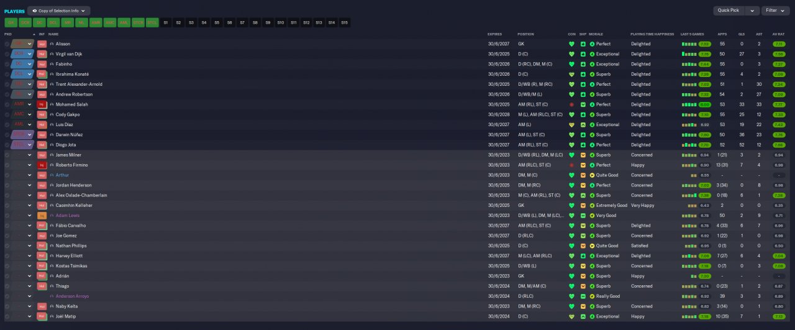
Task: Toggle the selection circle for James Milner
Action: pos(7,155)
